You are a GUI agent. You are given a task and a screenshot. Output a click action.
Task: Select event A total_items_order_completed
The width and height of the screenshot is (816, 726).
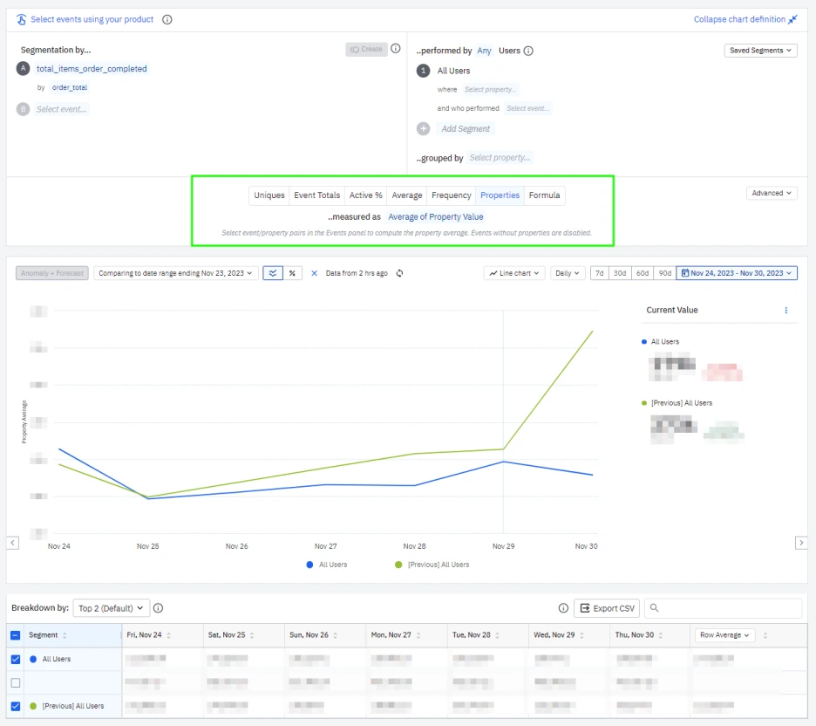pos(92,69)
